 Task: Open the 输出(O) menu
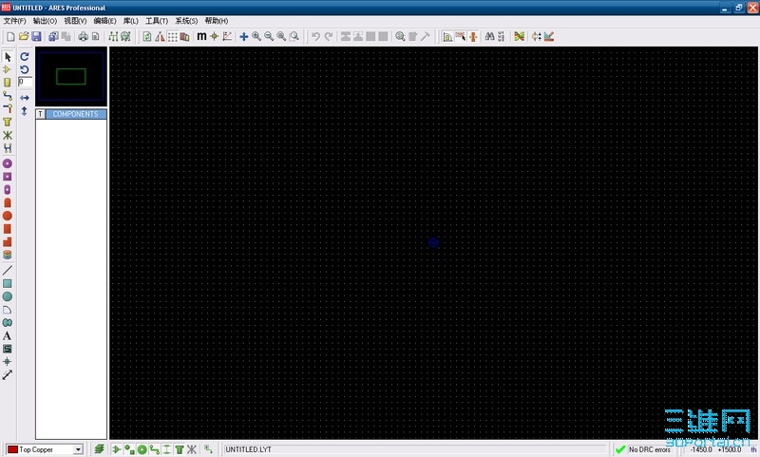pyautogui.click(x=45, y=21)
